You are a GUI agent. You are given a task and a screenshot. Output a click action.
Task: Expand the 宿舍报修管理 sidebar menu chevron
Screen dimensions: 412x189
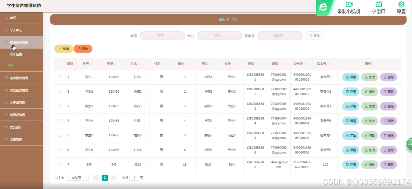(x=38, y=78)
